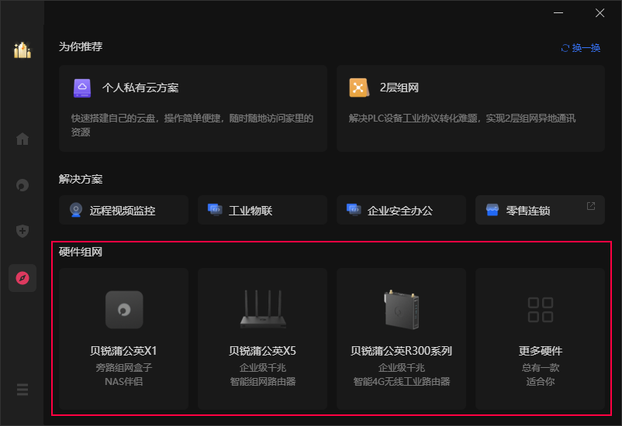Open the 远程视频监控 solution

pos(123,210)
